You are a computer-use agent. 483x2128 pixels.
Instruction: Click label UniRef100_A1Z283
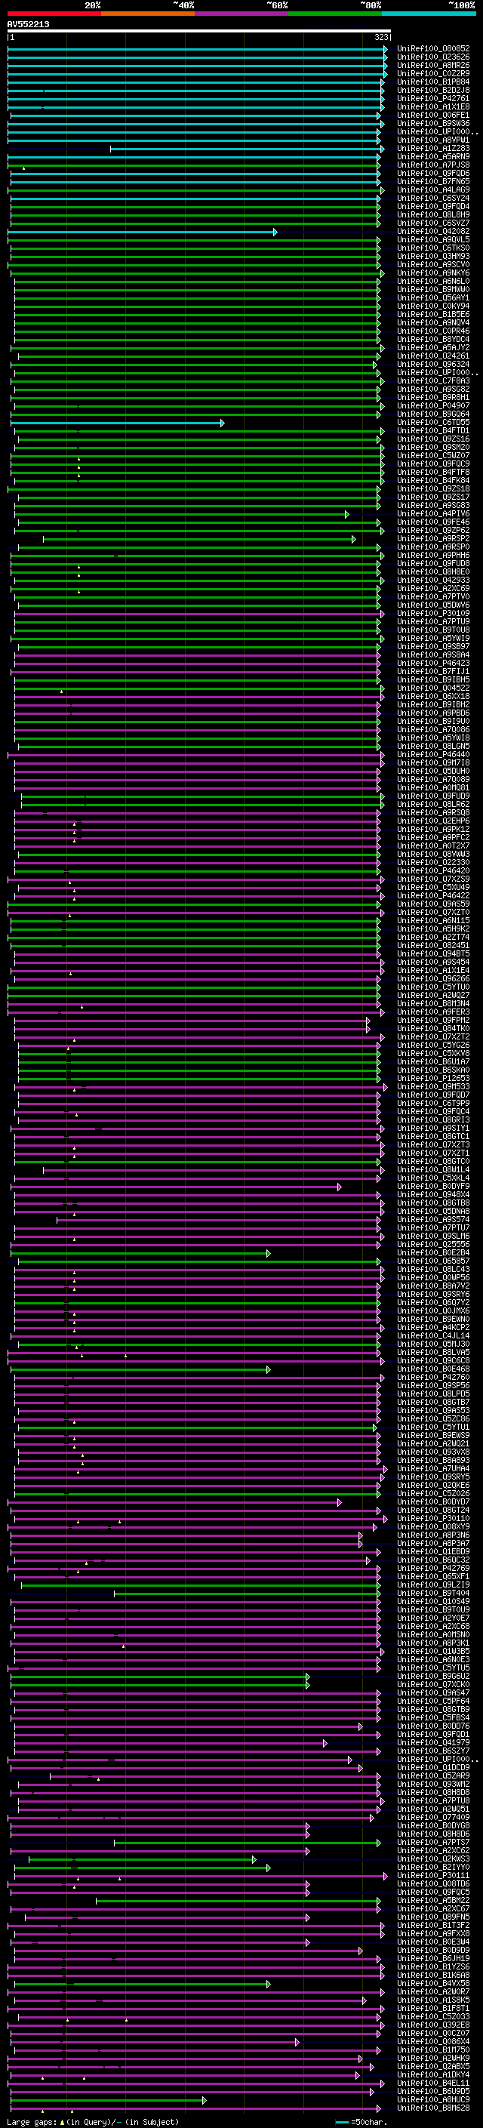[x=433, y=148]
